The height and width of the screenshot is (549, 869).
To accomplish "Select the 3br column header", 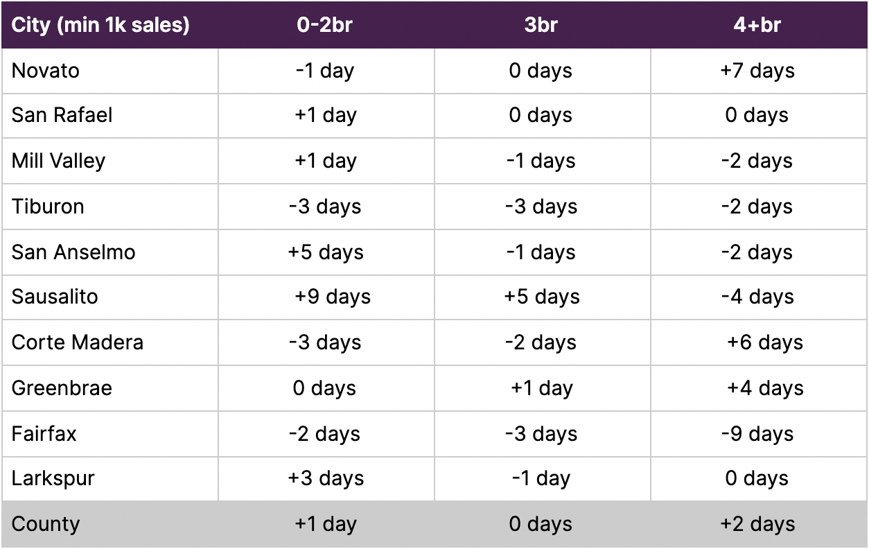I will coord(541,25).
